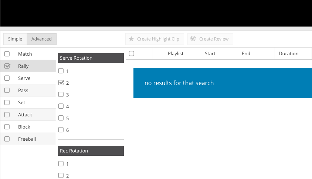The width and height of the screenshot is (312, 179).
Task: Check the Pass filter checkbox
Action: pyautogui.click(x=7, y=90)
